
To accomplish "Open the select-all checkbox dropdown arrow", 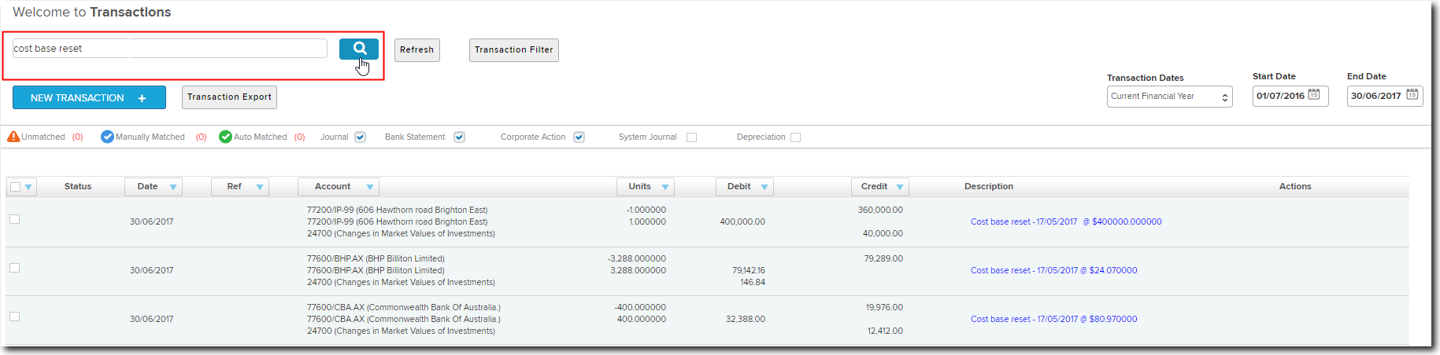I will [29, 187].
